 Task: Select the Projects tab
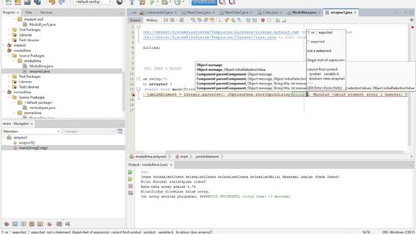(9, 12)
